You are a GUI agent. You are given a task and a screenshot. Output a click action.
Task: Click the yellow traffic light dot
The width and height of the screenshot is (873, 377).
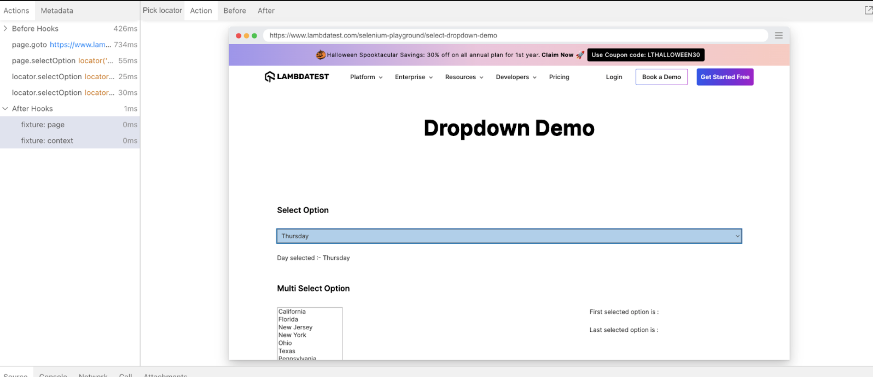[x=246, y=35]
